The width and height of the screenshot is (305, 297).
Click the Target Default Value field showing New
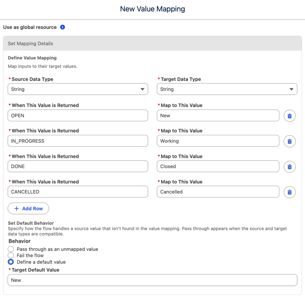[152, 280]
